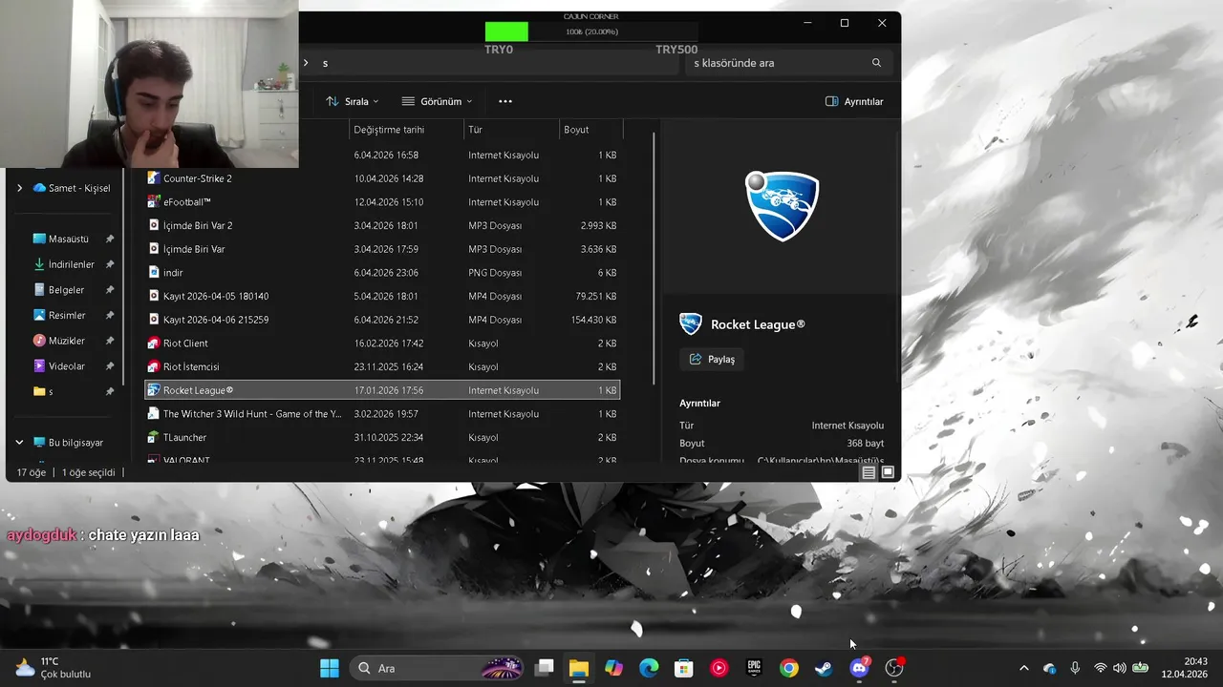Click the Paylaş share button
1223x687 pixels.
[x=712, y=360]
